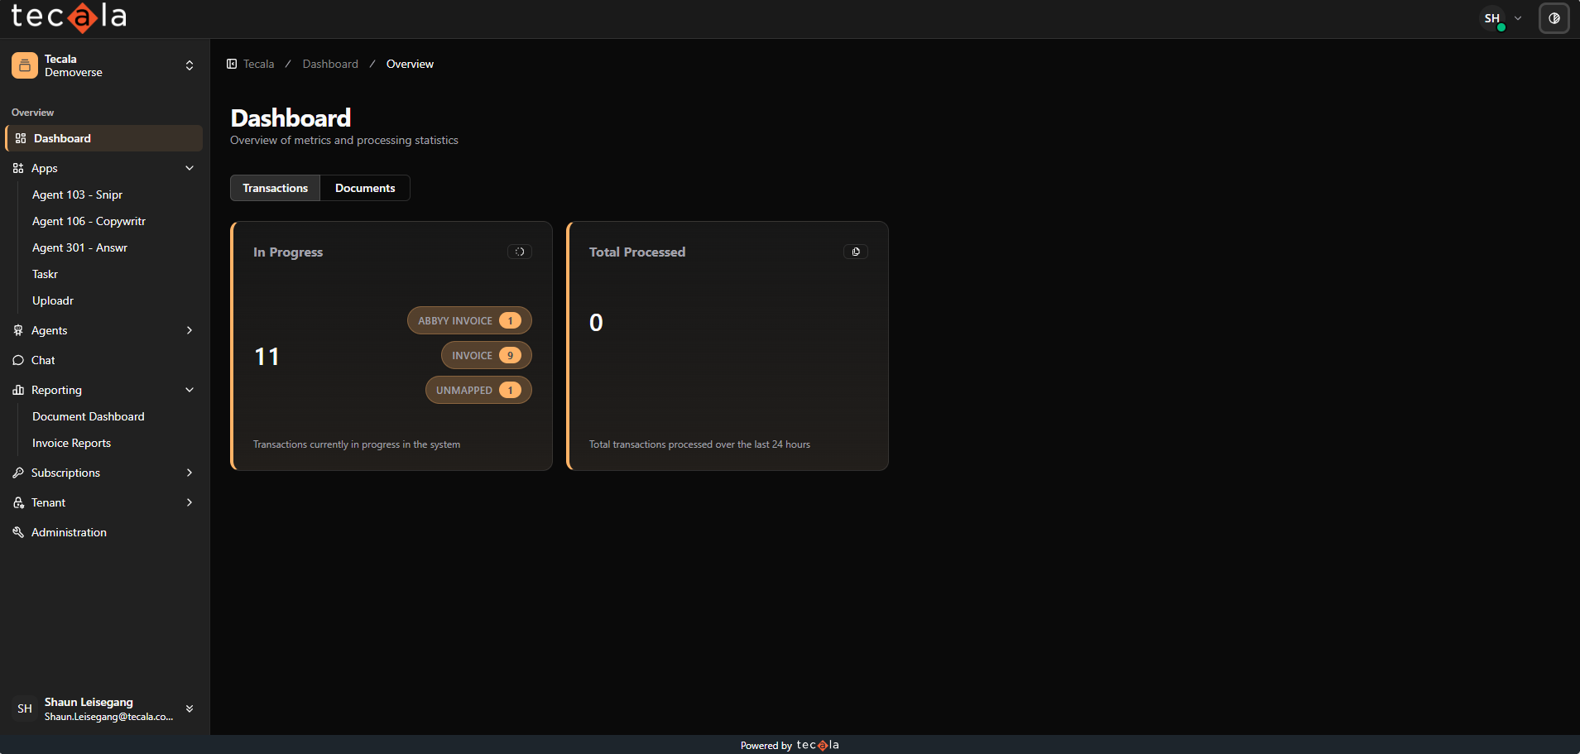Expand the Subscriptions section chevron

click(190, 473)
